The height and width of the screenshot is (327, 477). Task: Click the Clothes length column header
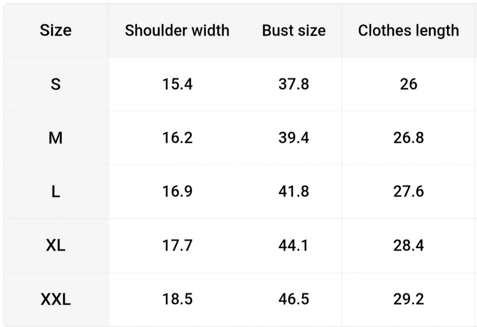point(408,30)
